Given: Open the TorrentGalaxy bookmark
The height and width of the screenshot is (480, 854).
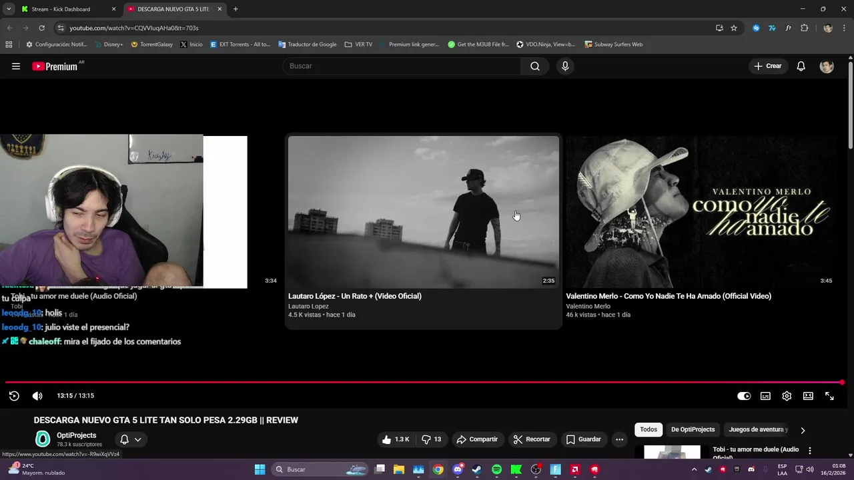Looking at the screenshot, I should pos(151,45).
